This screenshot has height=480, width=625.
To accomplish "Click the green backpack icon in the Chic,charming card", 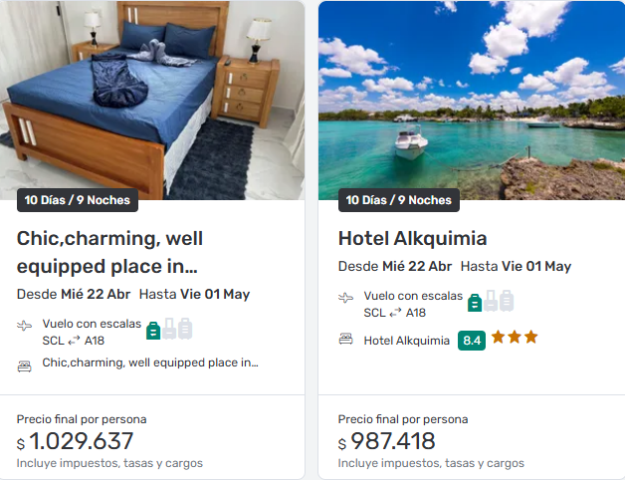I will (153, 330).
